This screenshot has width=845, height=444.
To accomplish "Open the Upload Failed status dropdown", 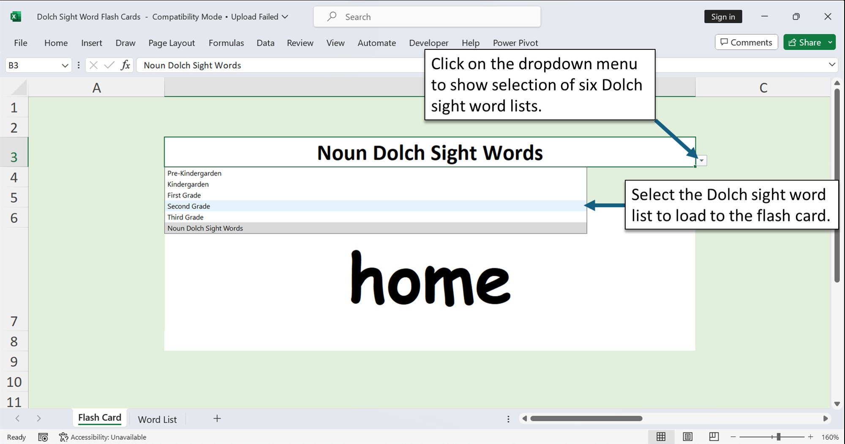I will tap(286, 17).
